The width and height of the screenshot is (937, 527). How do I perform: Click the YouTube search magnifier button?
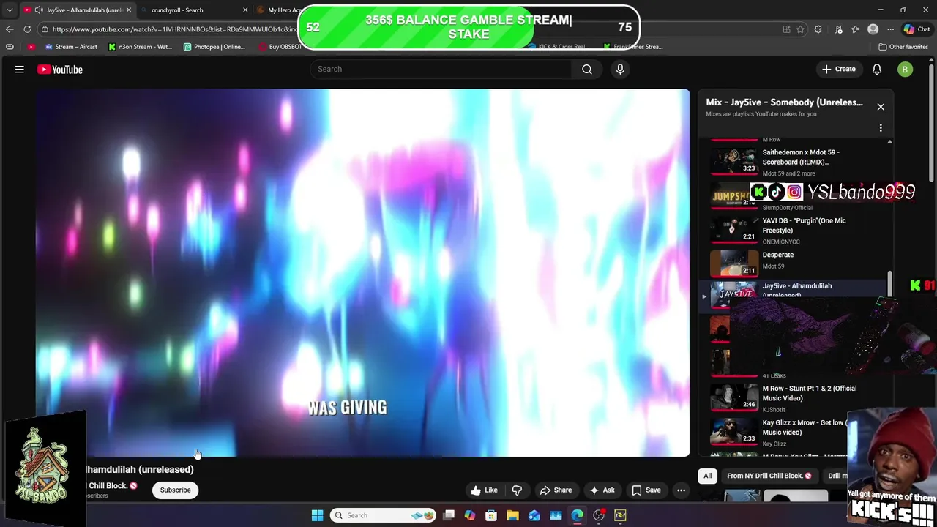[x=587, y=69]
